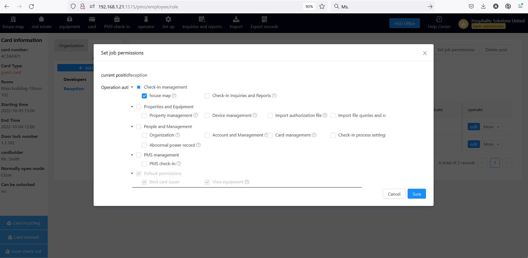The image size is (528, 258).
Task: Open the Set up gear icon
Action: click(x=168, y=19)
